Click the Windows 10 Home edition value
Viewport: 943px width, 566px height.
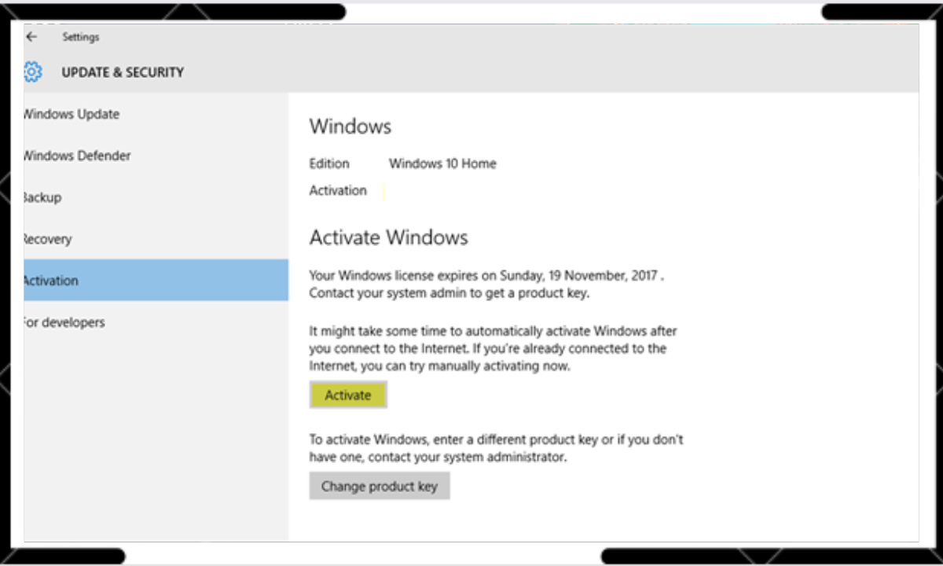(442, 164)
